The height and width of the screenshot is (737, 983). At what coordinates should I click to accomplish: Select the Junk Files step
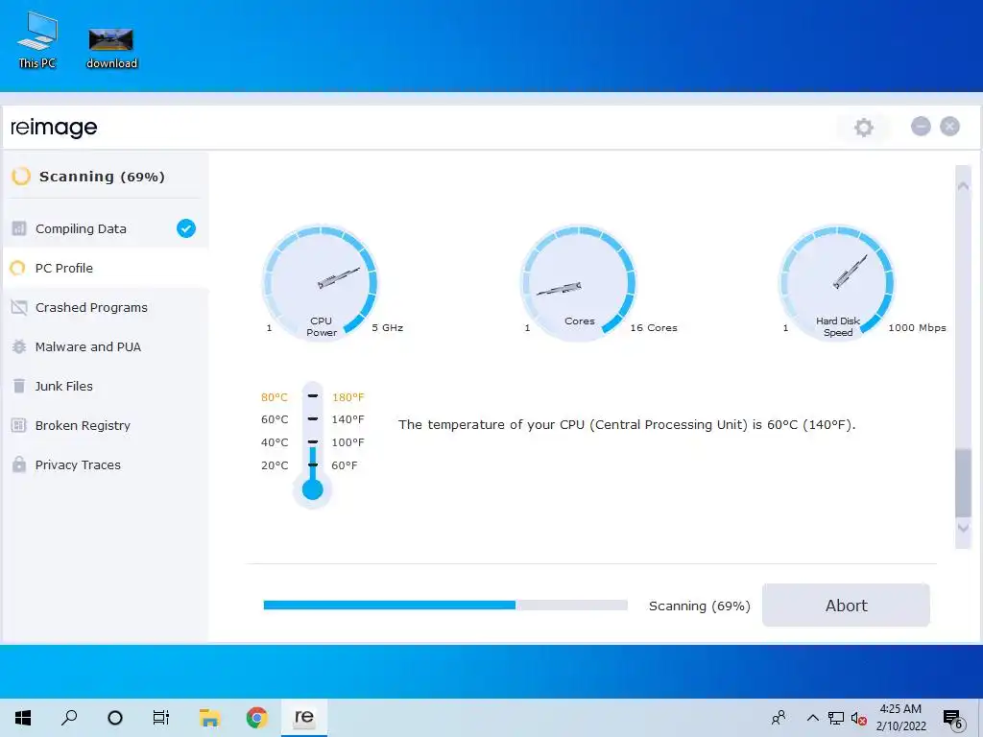pos(106,386)
